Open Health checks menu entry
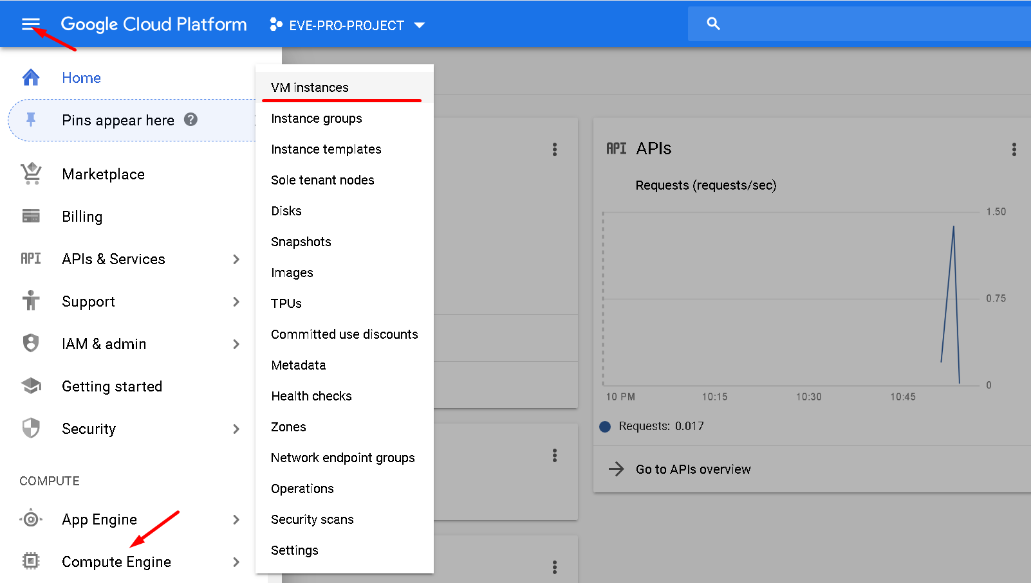This screenshot has width=1031, height=583. coord(311,396)
